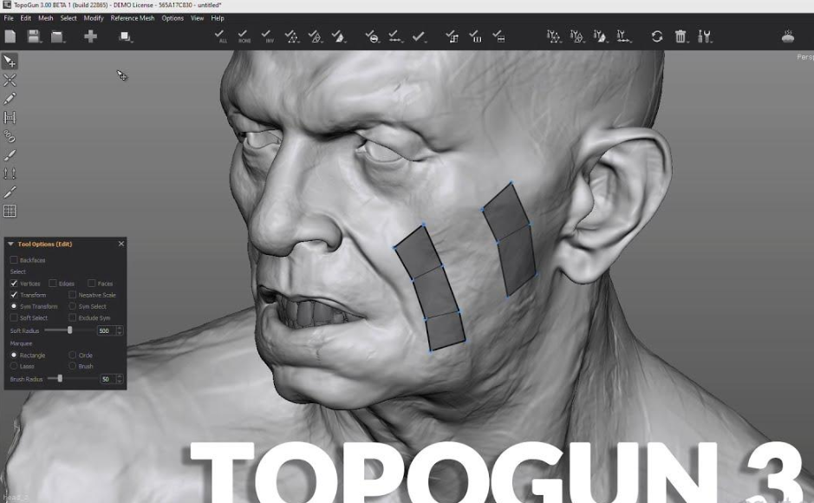Select the grid Patch tool icon

coord(10,211)
